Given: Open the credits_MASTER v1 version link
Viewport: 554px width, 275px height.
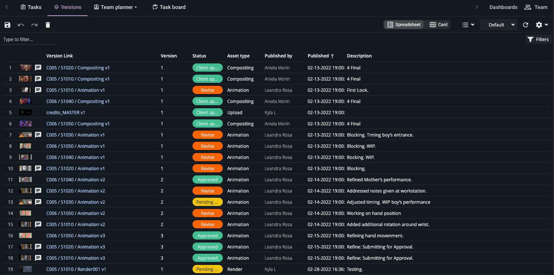Looking at the screenshot, I should pyautogui.click(x=66, y=113).
